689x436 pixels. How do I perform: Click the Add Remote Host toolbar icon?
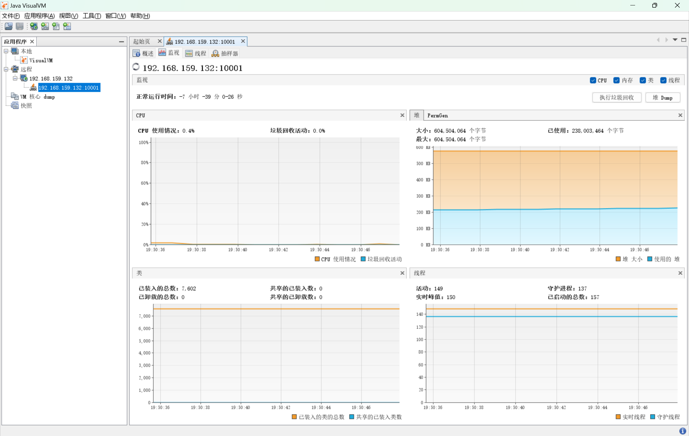pyautogui.click(x=34, y=26)
